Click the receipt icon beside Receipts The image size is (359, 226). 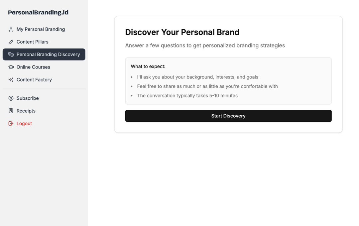(10, 111)
